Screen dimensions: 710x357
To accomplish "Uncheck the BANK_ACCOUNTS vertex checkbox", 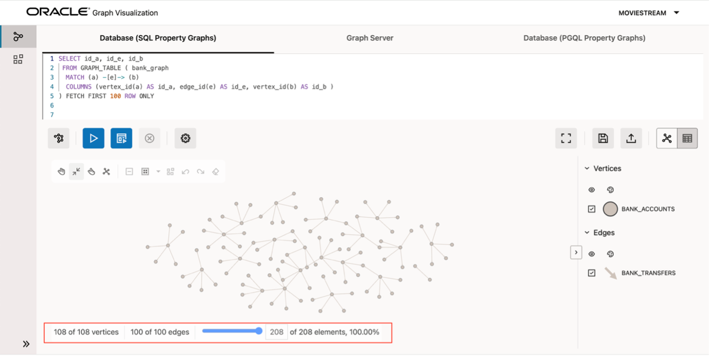I will click(592, 209).
